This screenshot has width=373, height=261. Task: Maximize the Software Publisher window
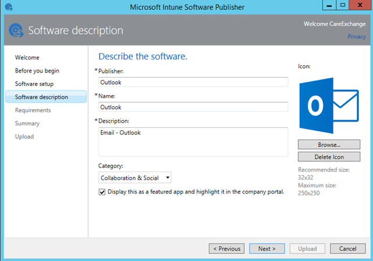click(343, 5)
